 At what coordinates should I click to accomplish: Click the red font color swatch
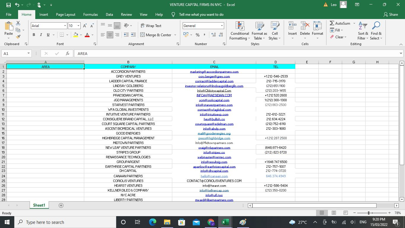pyautogui.click(x=87, y=35)
